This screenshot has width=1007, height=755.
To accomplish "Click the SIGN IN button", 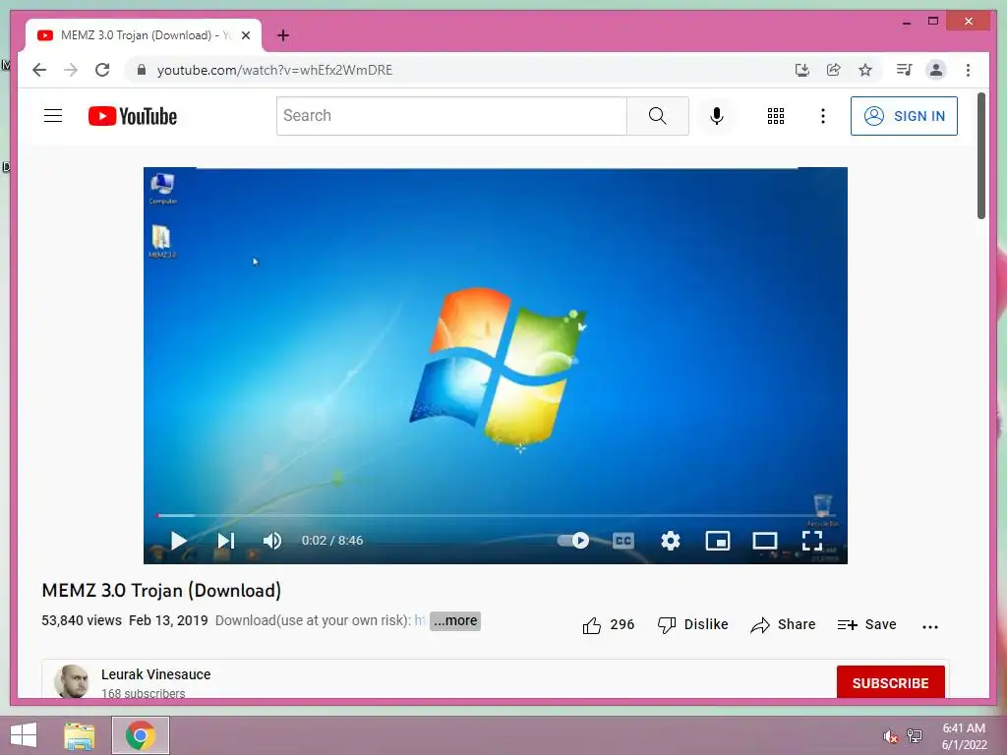I will pos(905,116).
